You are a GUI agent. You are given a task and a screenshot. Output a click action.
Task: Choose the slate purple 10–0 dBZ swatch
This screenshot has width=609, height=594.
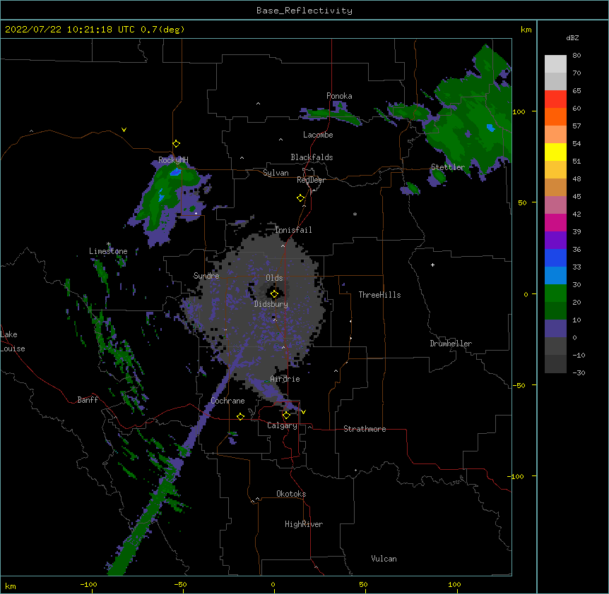coord(555,329)
